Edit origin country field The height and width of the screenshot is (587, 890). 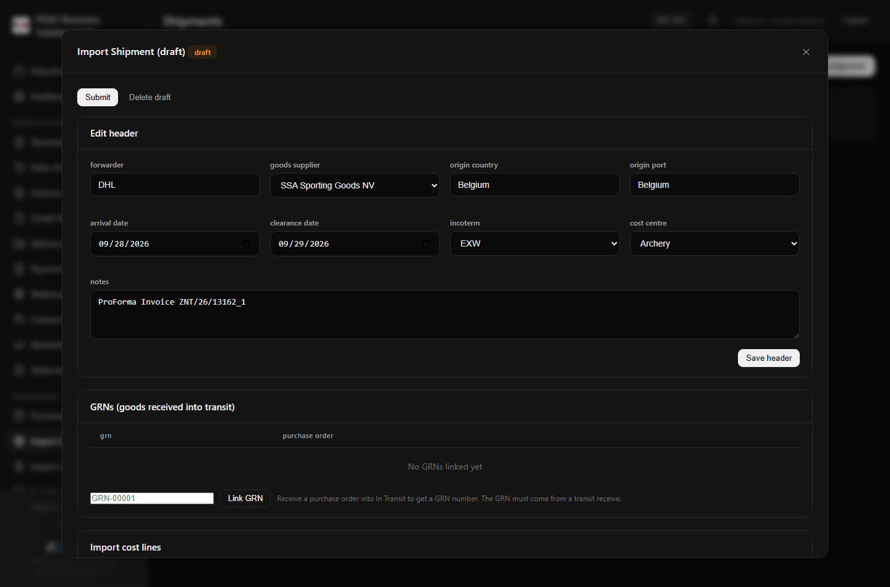[535, 185]
